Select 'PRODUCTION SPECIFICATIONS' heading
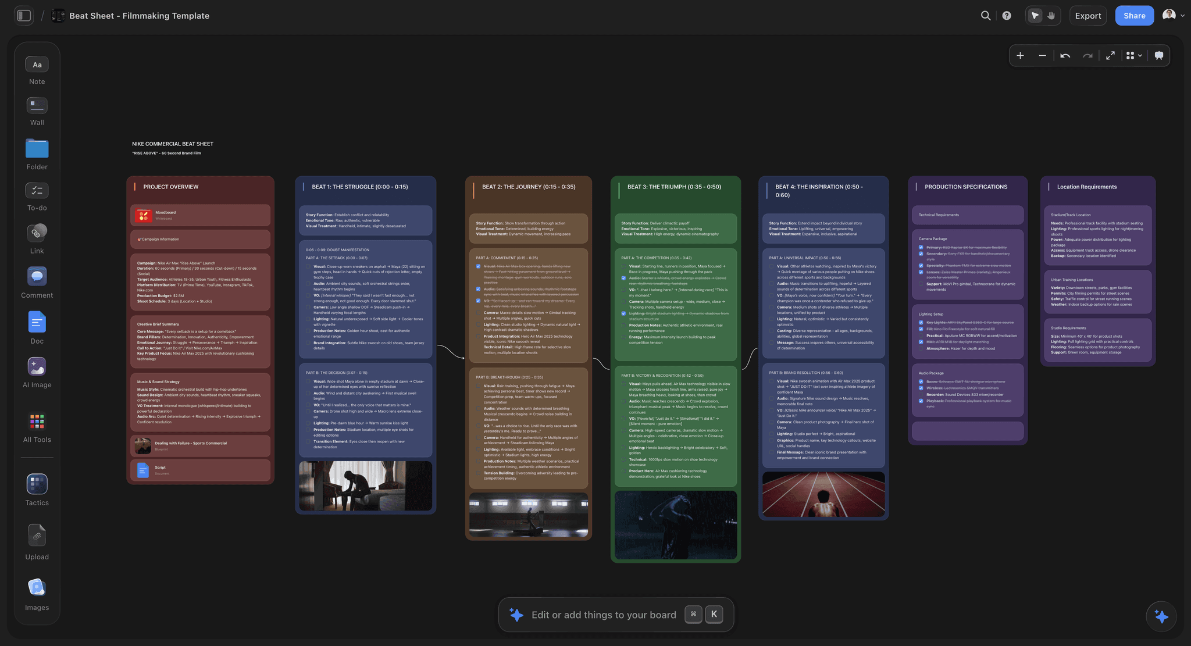 (966, 187)
